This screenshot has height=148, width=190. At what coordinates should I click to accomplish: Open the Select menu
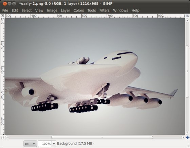[x=26, y=10]
